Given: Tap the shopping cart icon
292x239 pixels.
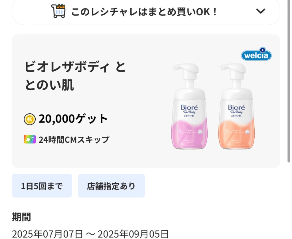Looking at the screenshot, I should [x=58, y=11].
